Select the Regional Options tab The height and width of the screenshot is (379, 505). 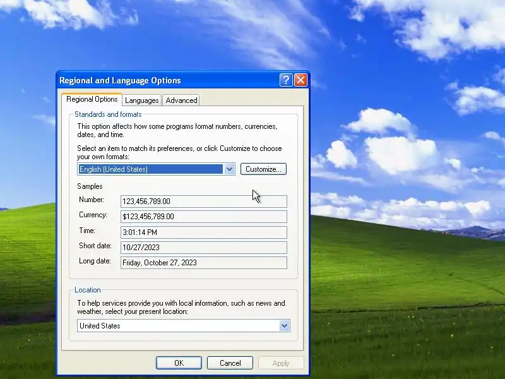click(92, 99)
